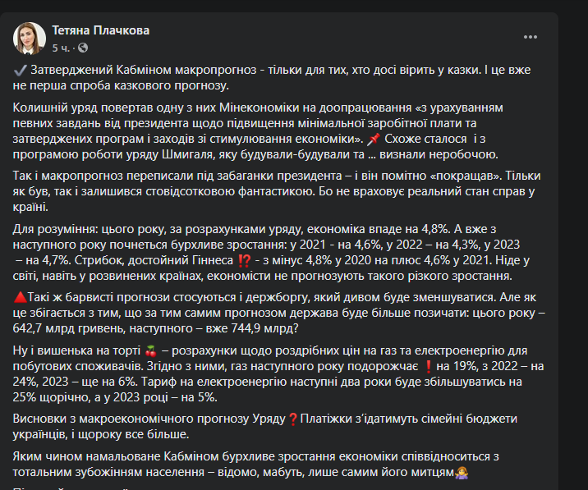This screenshot has height=490, width=588.
Task: Open Тетяна Плачкова's profile picture
Action: (x=30, y=37)
